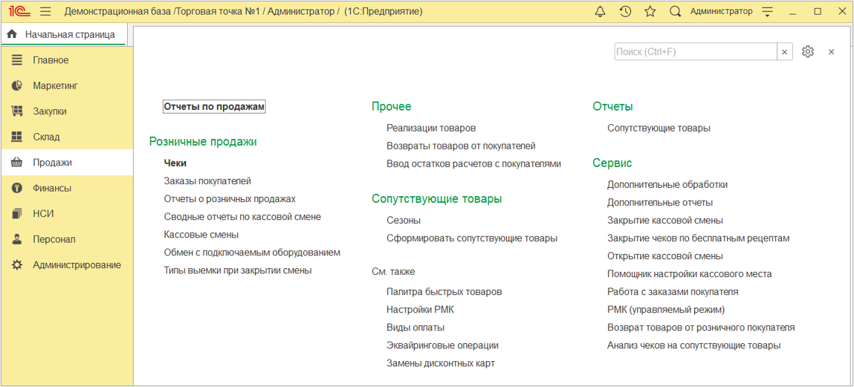Image resolution: width=854 pixels, height=387 pixels.
Task: Click the Прочее group heading
Action: [x=391, y=107]
